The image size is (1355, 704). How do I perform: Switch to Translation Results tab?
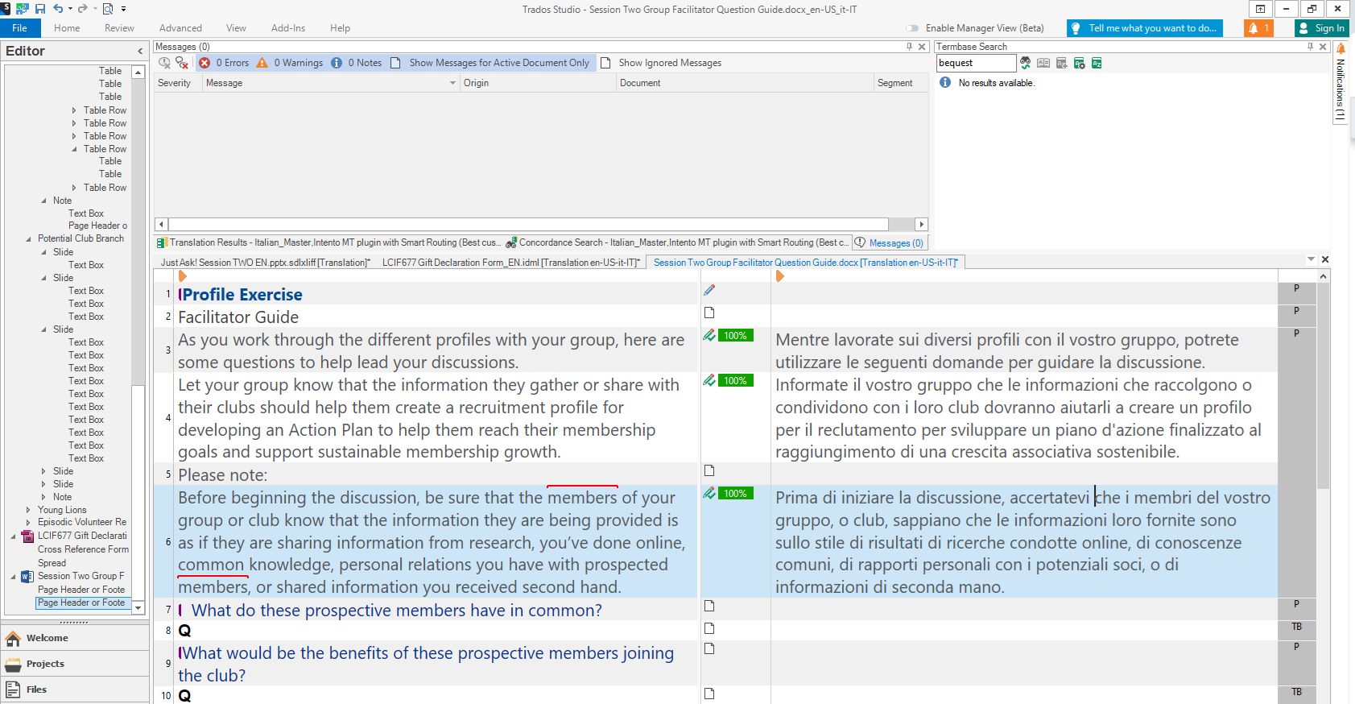[x=328, y=242]
